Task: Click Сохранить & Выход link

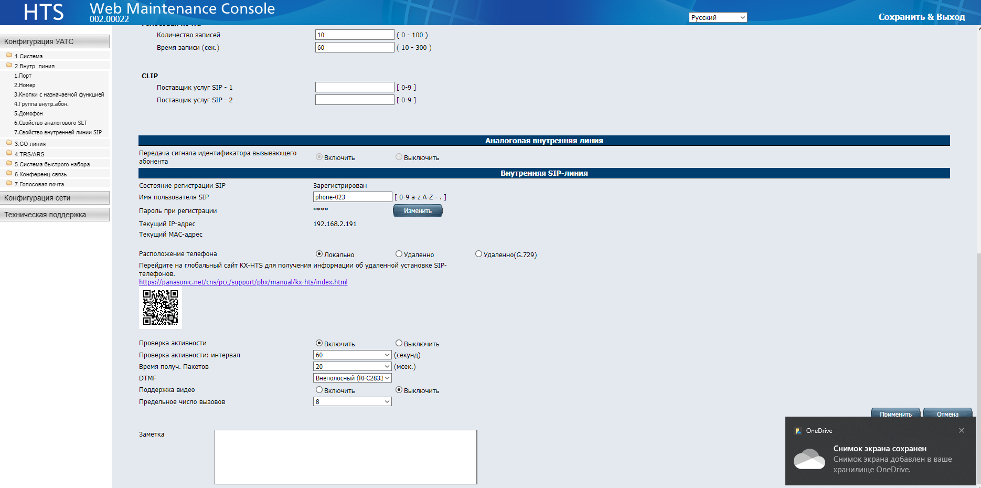Action: [x=922, y=17]
